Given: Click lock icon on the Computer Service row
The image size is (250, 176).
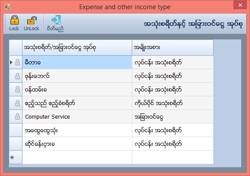Looking at the screenshot, I should pyautogui.click(x=18, y=116).
